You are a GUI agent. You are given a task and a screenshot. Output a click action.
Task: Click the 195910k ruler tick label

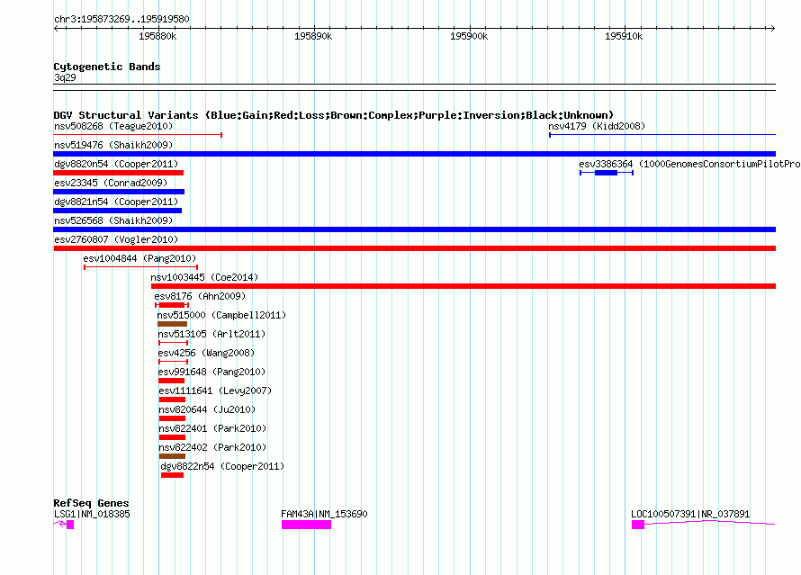pos(624,36)
